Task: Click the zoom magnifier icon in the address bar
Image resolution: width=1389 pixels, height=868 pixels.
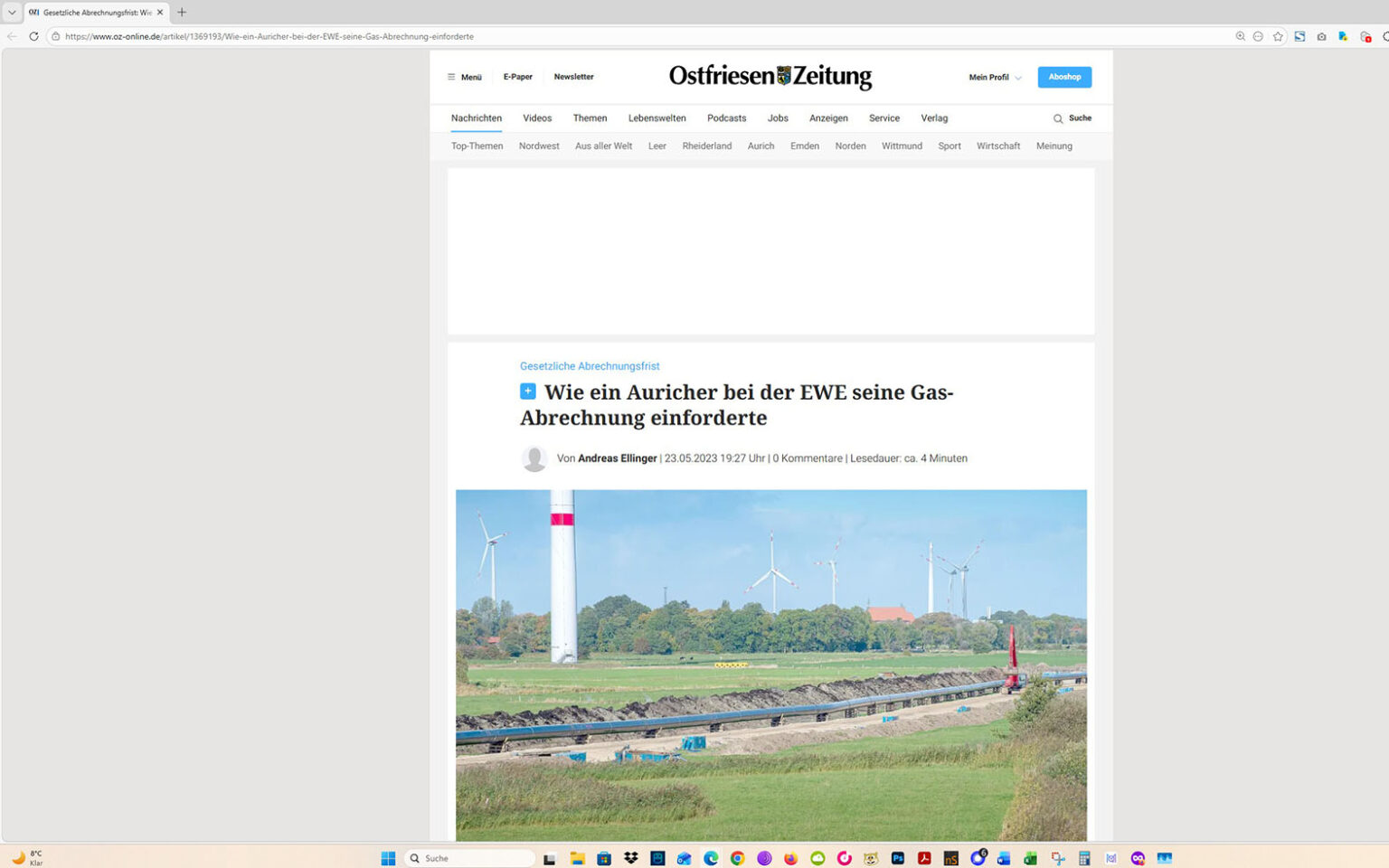Action: 1240,36
